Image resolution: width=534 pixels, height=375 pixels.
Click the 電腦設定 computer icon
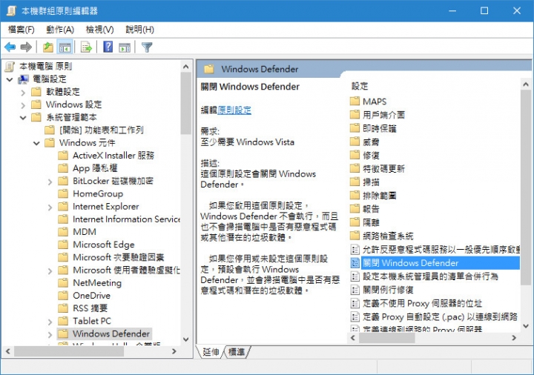pos(24,79)
